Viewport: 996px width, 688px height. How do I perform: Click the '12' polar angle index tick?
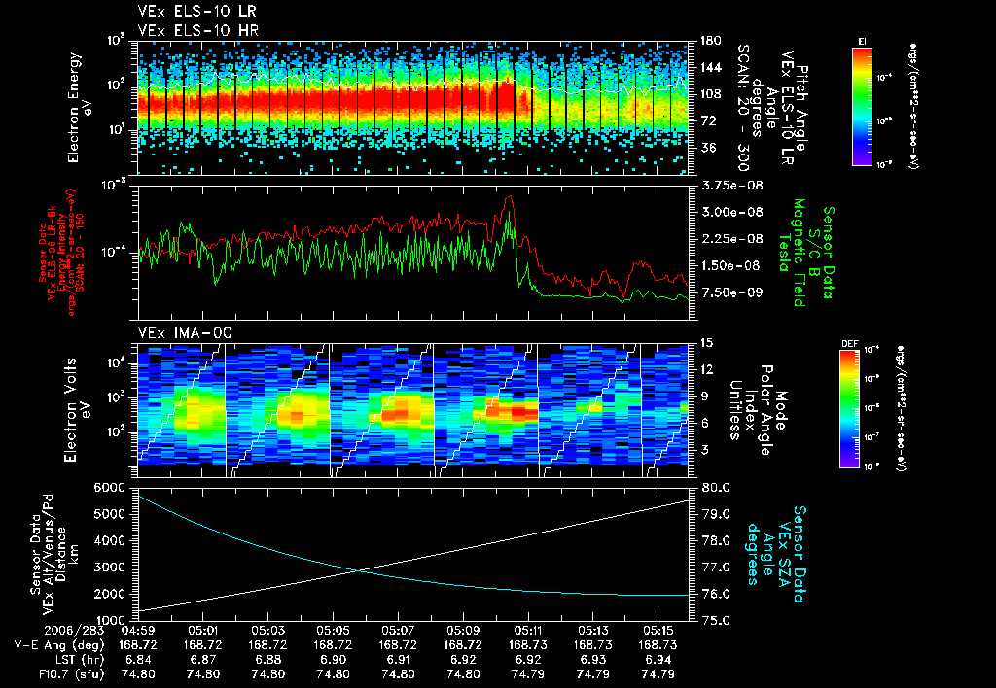[706, 369]
